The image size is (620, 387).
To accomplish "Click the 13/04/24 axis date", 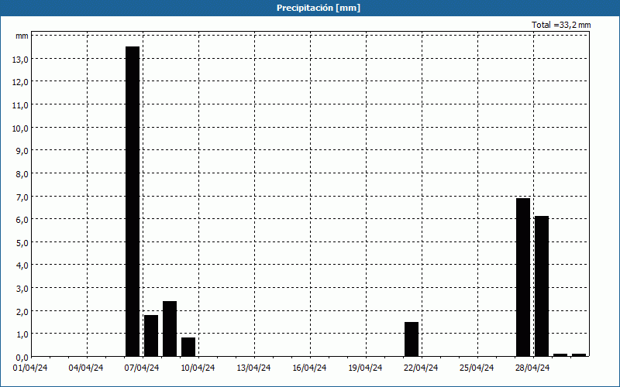I will 253,368.
